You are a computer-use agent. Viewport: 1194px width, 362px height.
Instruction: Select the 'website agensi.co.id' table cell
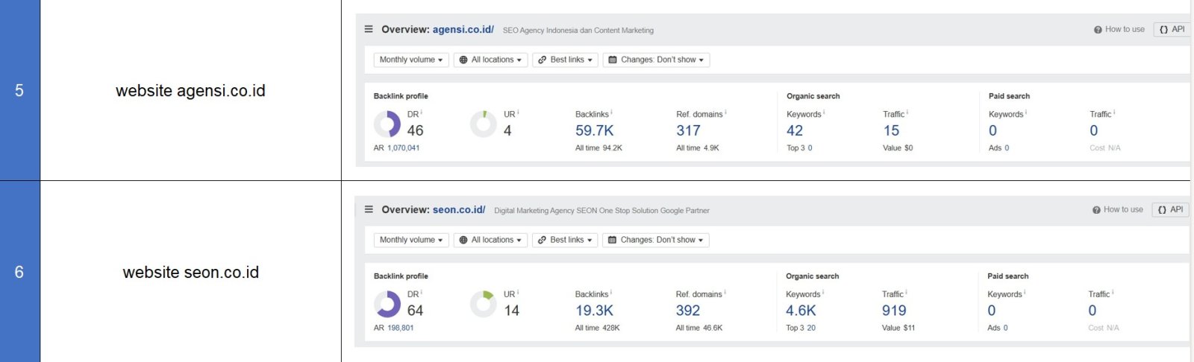(x=190, y=90)
